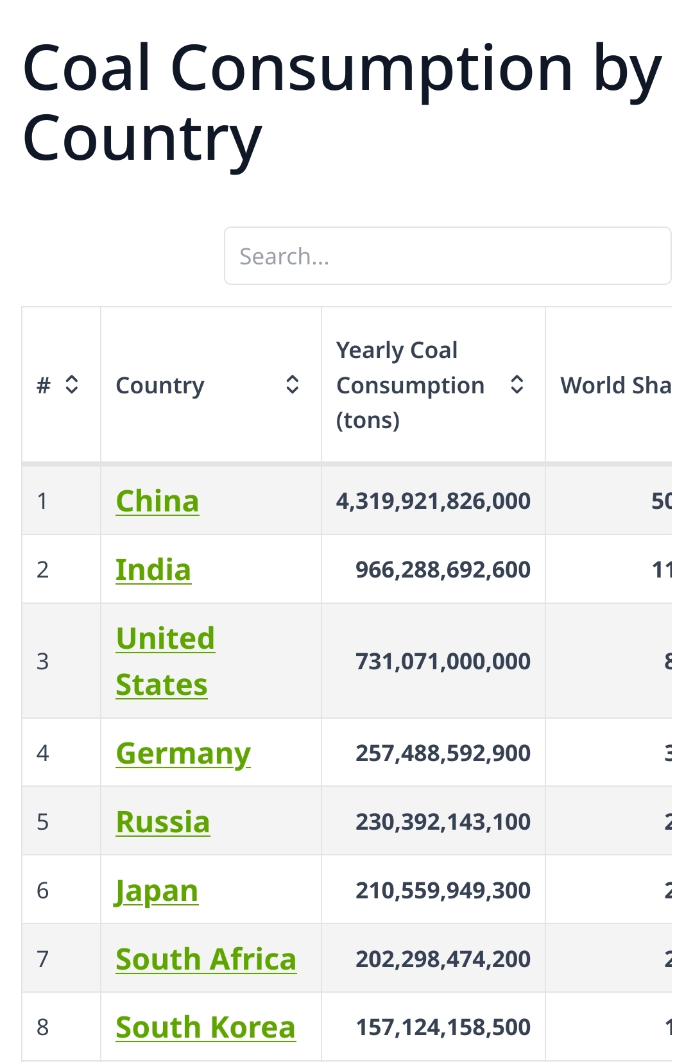Open the Russia link
Screen dimensions: 693x1062
[x=163, y=821]
